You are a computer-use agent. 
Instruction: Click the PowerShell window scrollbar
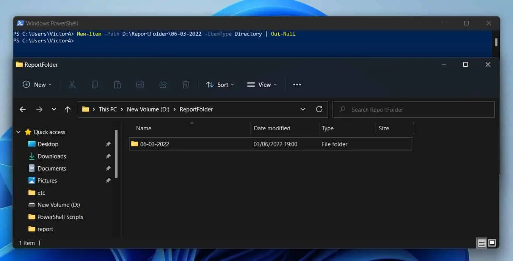(496, 42)
